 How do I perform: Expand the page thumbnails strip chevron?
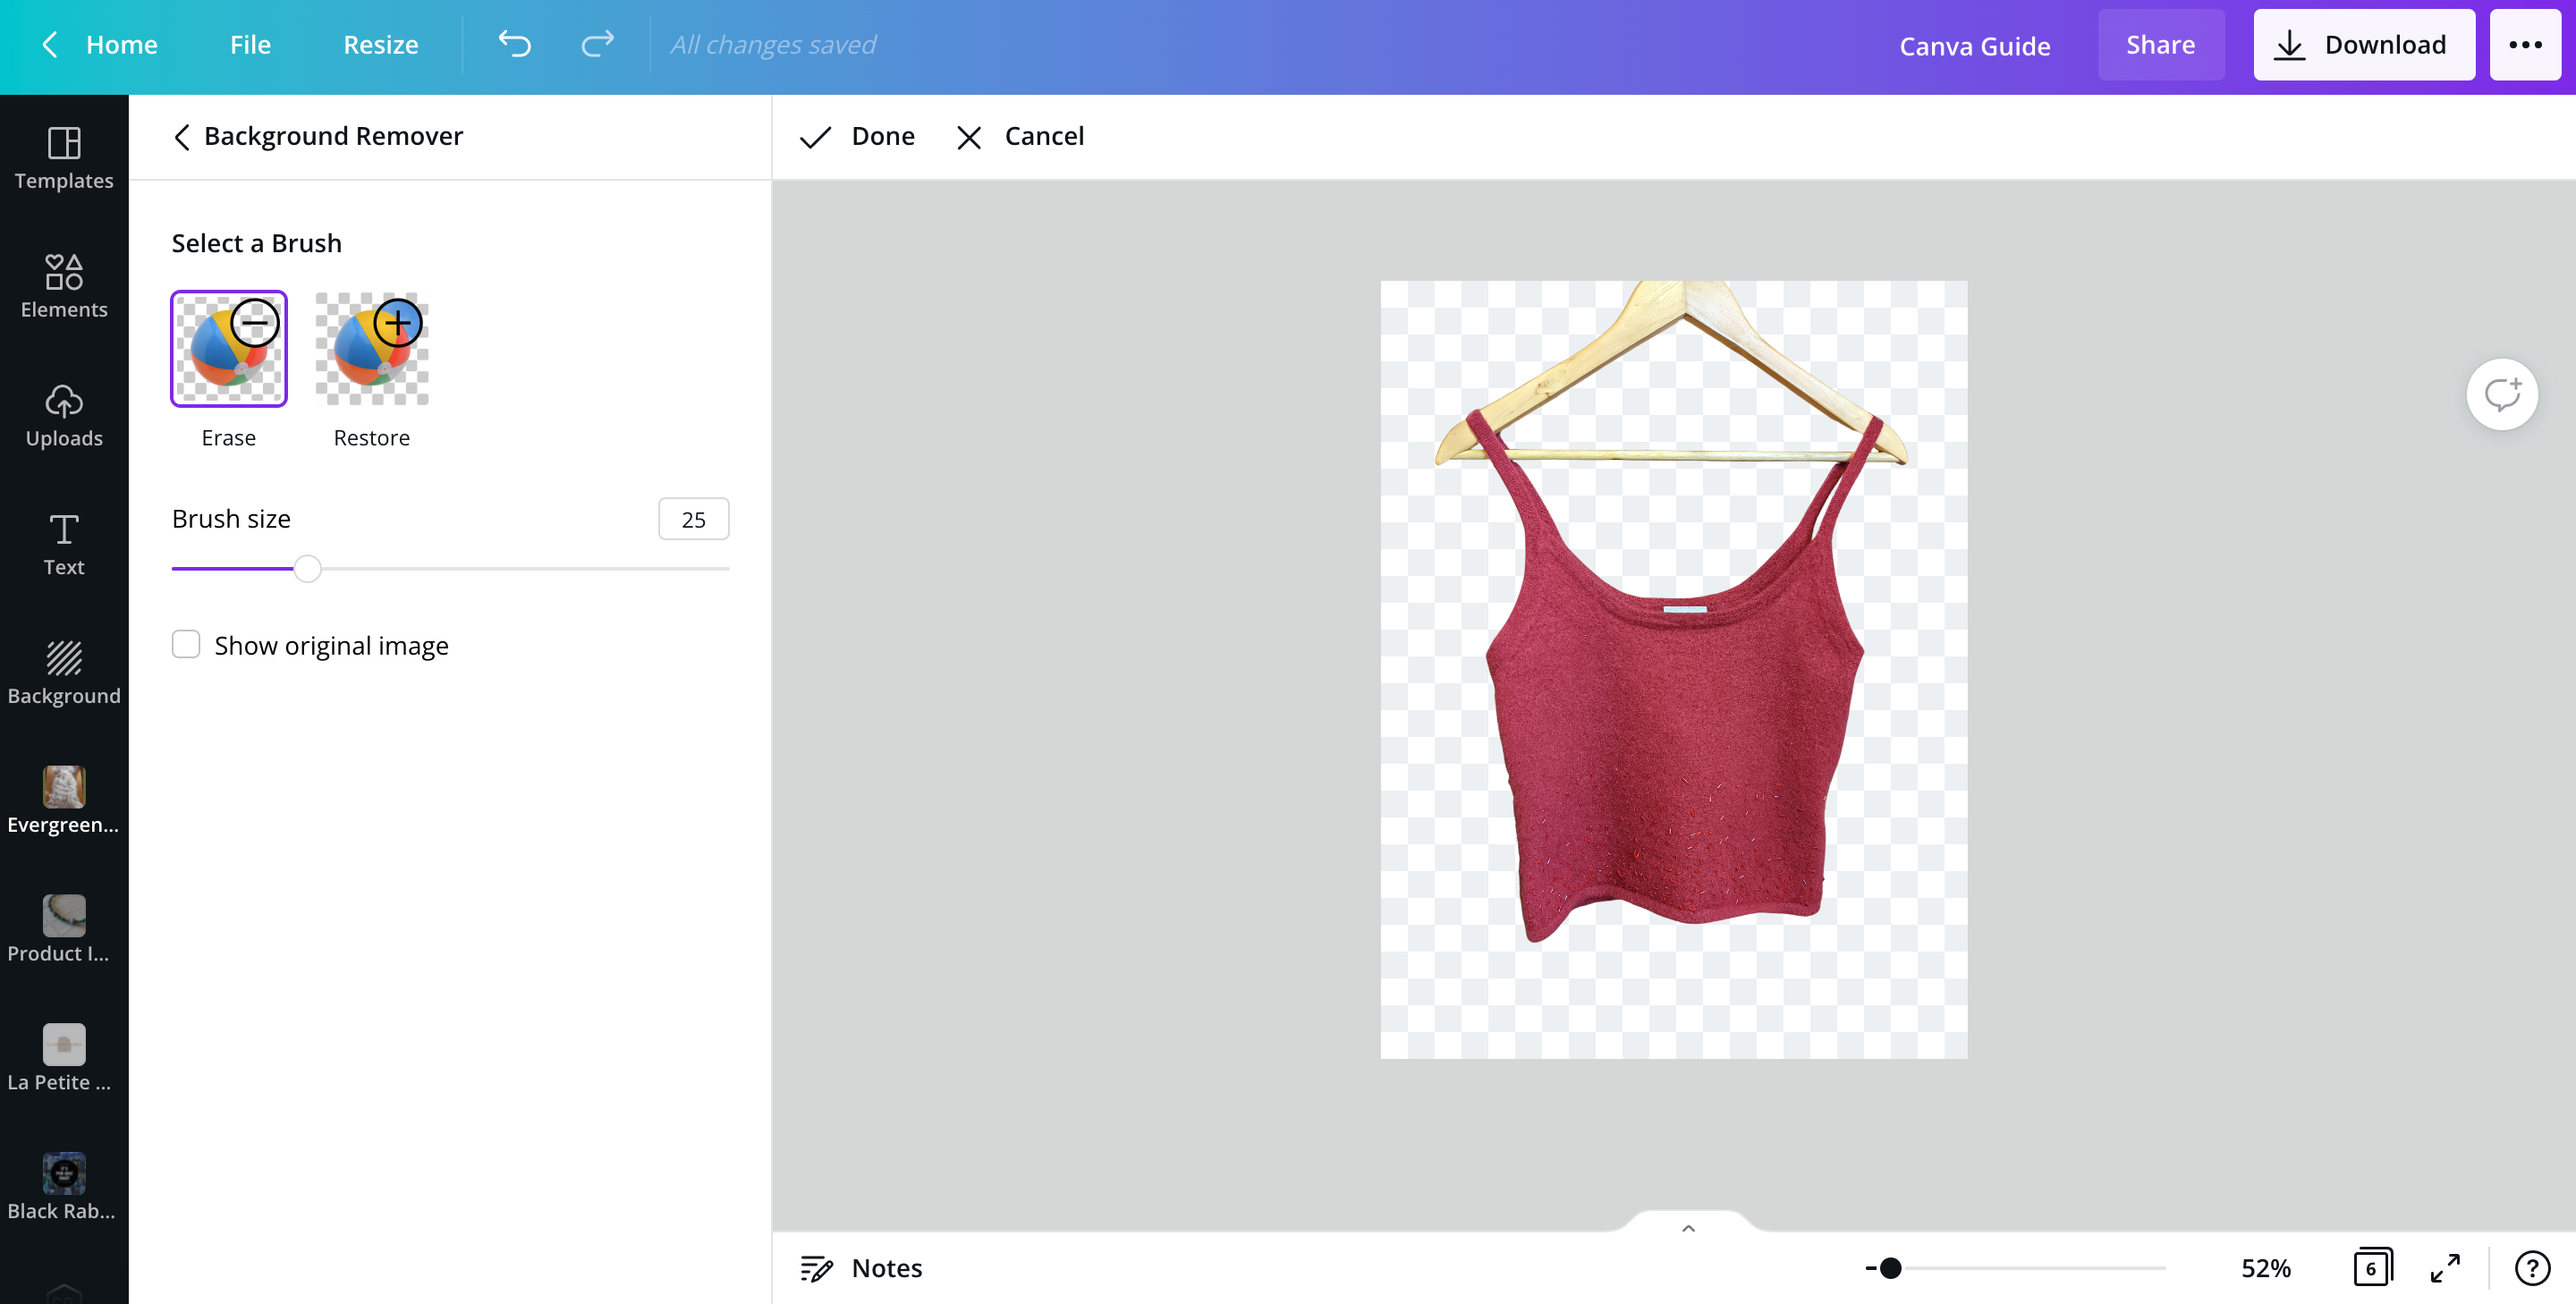tap(1688, 1228)
